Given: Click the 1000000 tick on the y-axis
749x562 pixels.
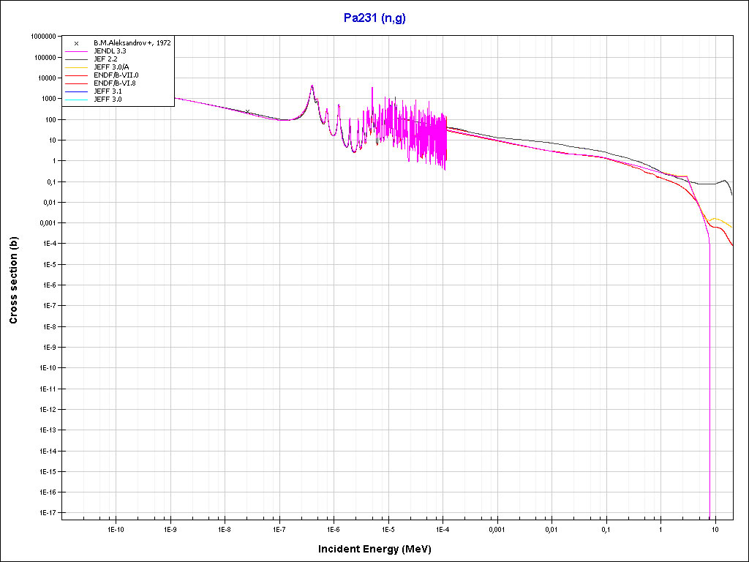Looking at the screenshot, I should pos(42,36).
